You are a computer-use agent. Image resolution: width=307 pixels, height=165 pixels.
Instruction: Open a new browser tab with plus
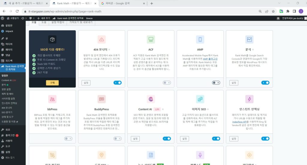151,3
